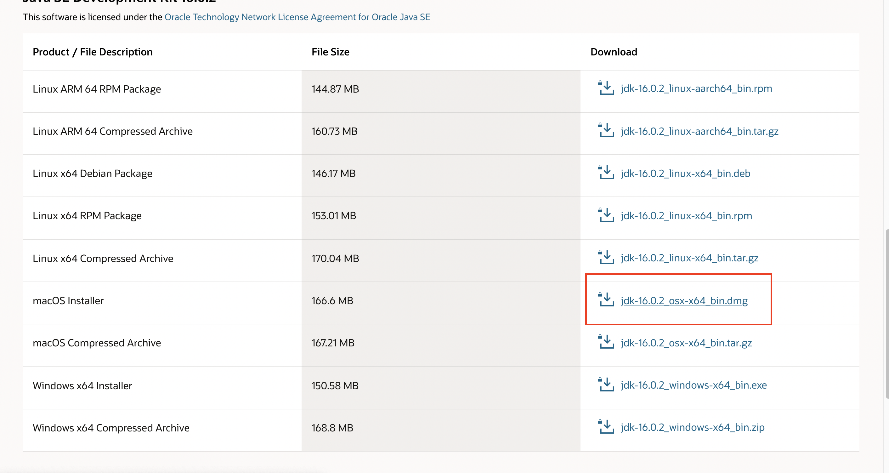Download jdk-16.0.2_linux-x64_bin.rpm
Image resolution: width=889 pixels, height=473 pixels.
click(x=686, y=216)
